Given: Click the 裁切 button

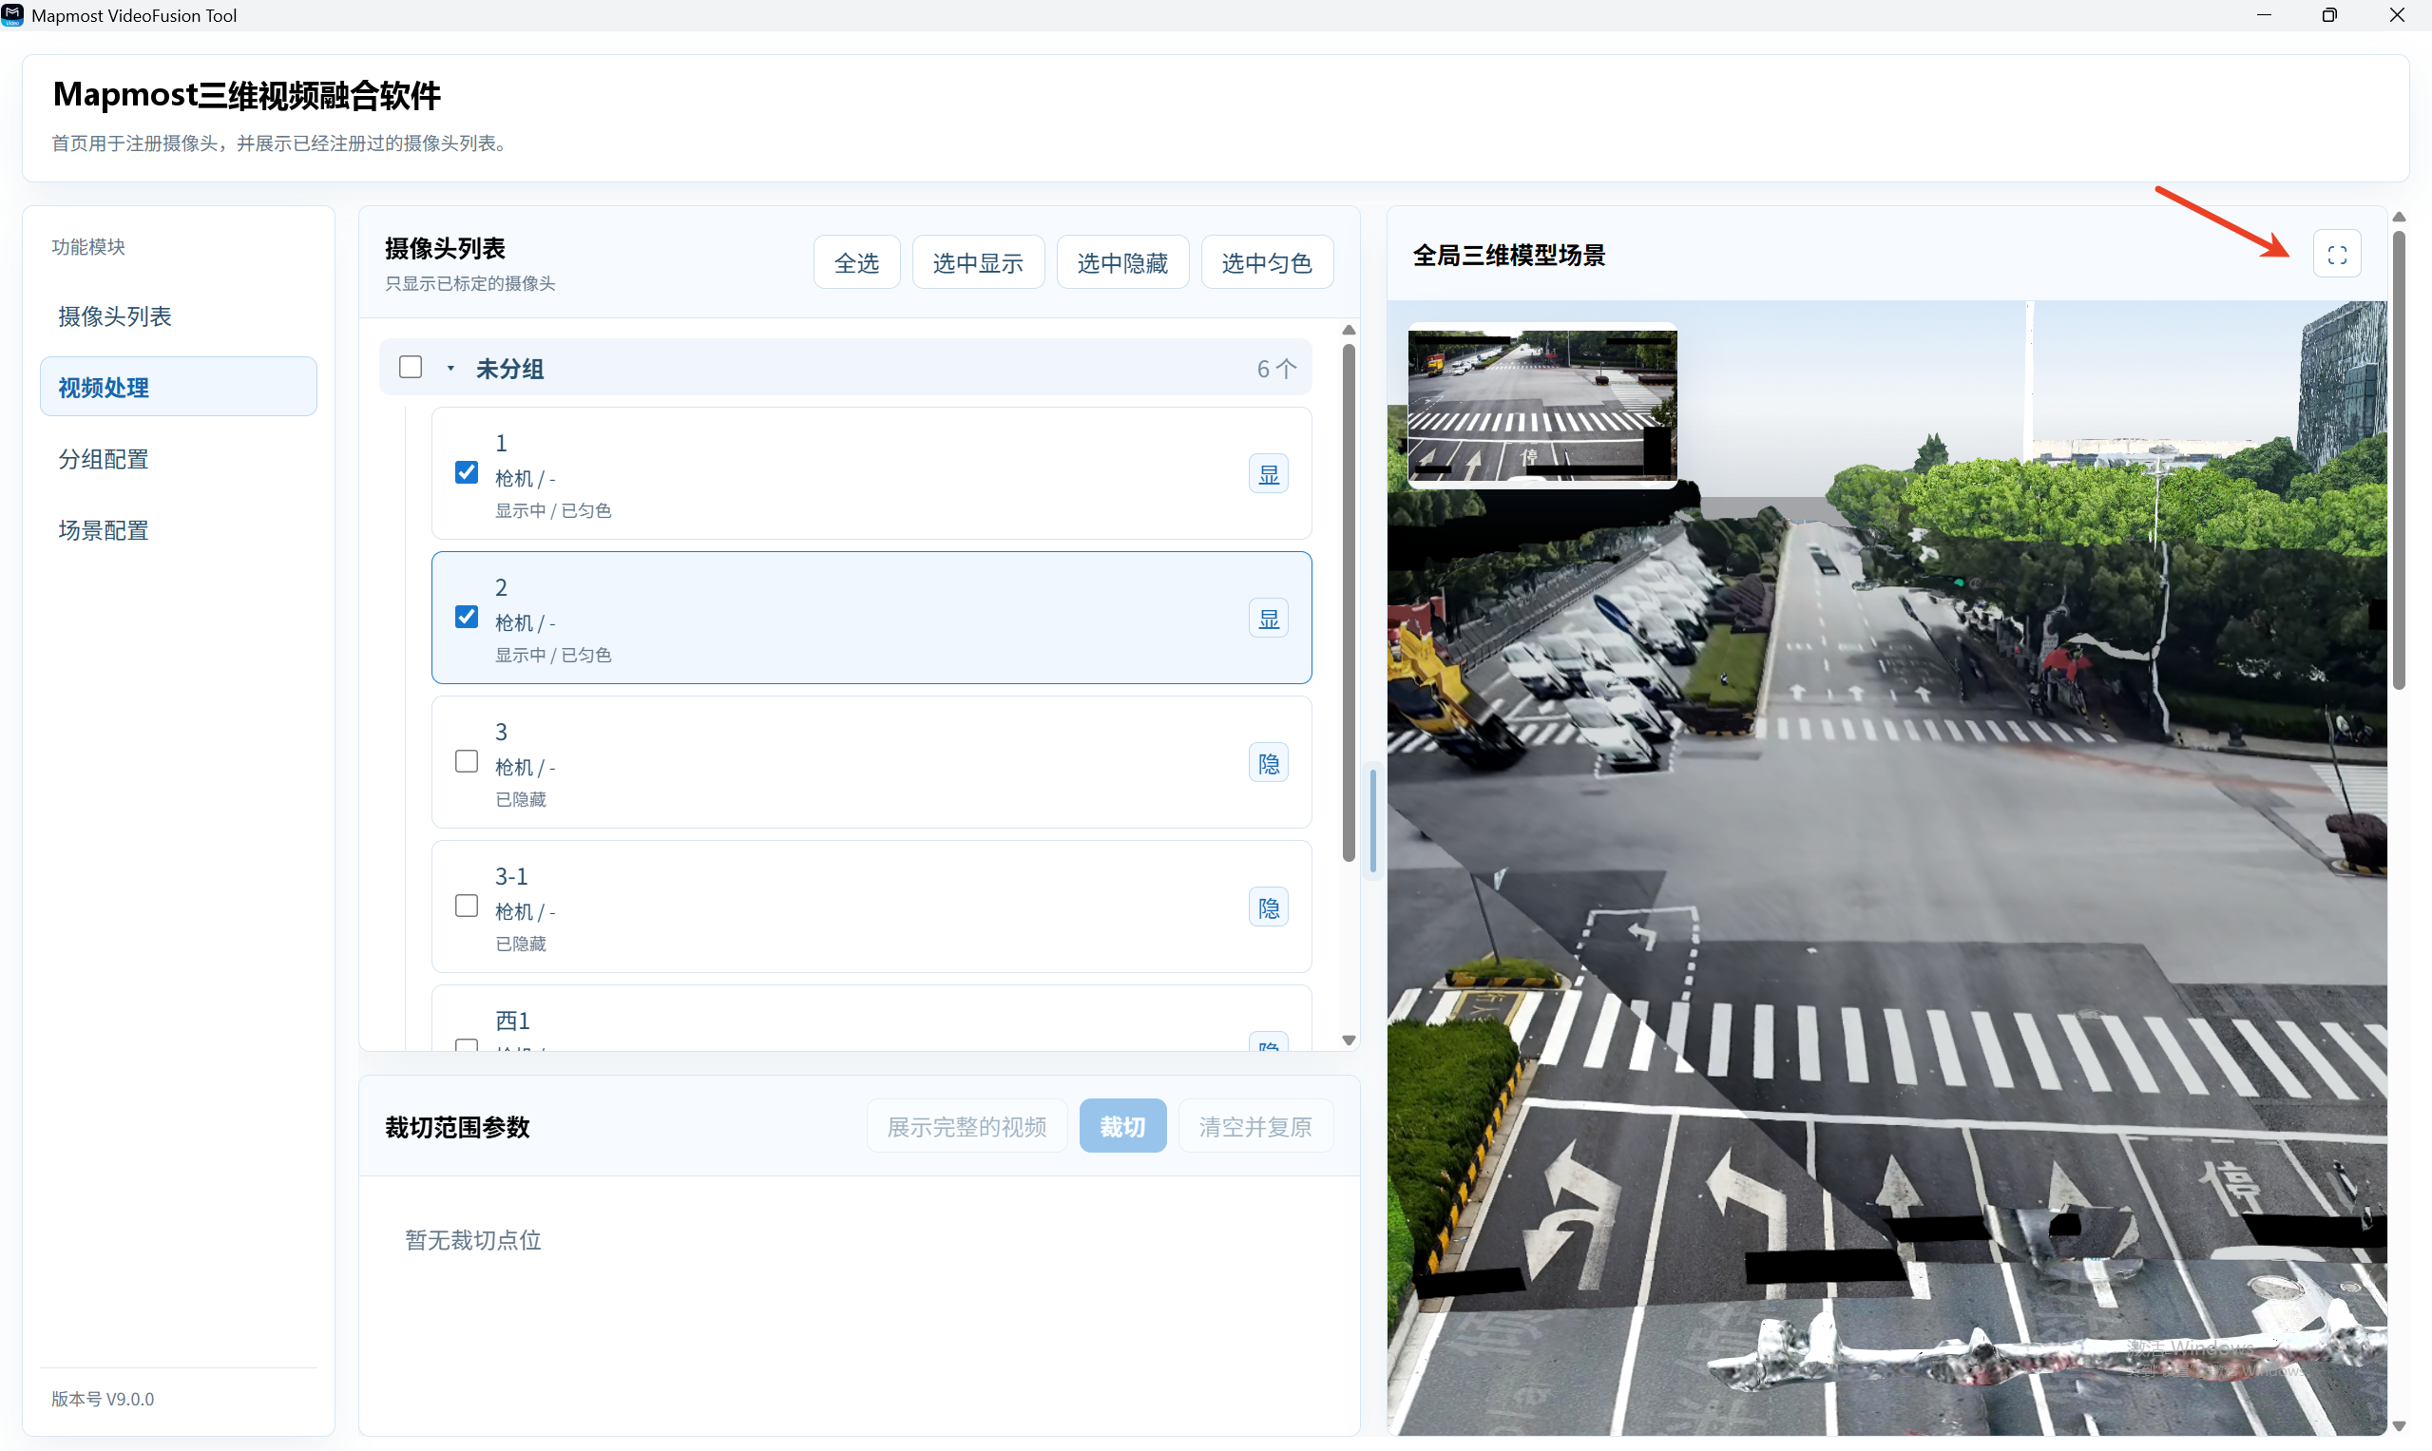Looking at the screenshot, I should coord(1122,1126).
